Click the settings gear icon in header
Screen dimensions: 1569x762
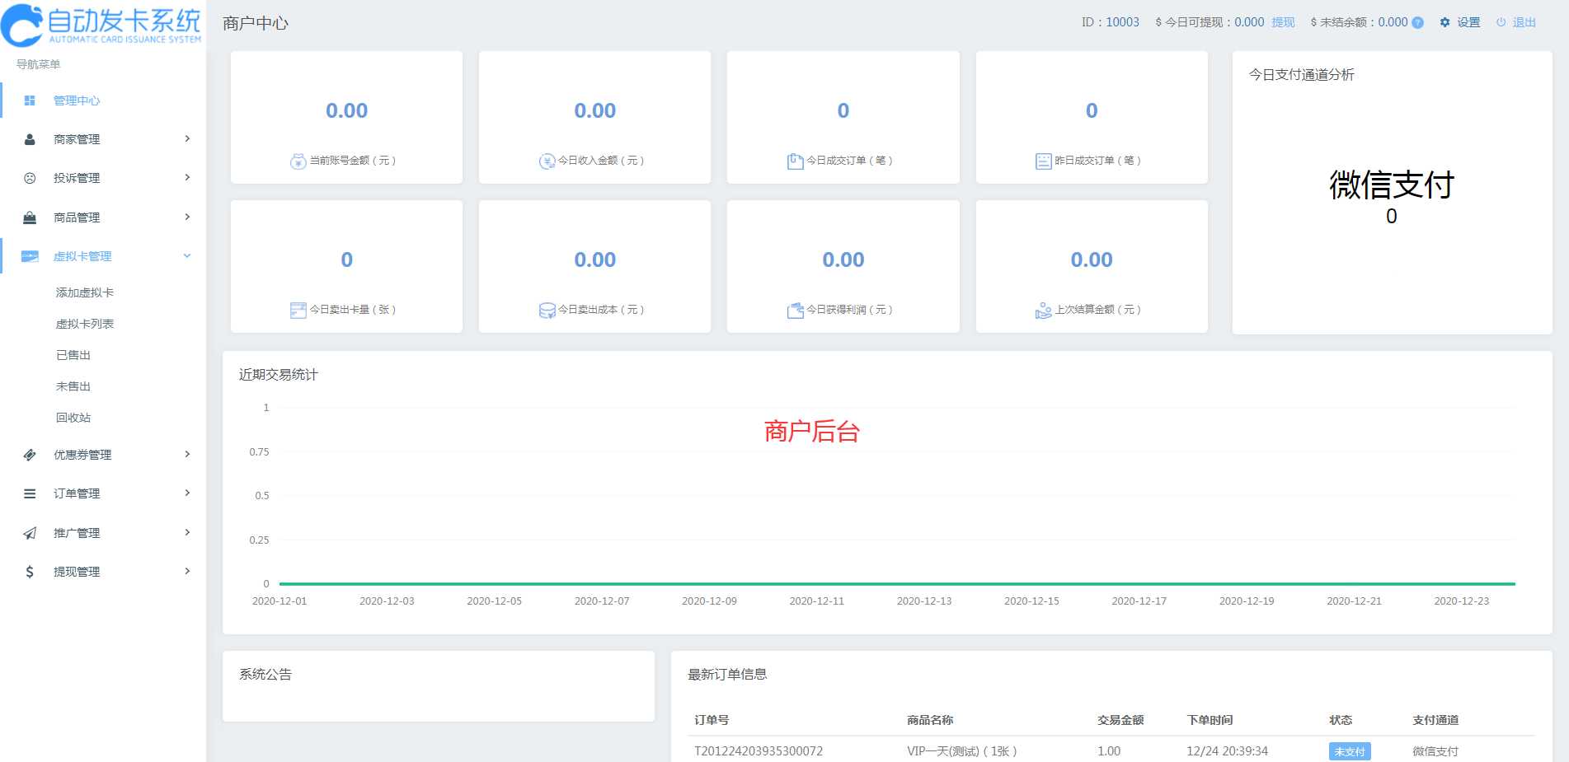click(x=1445, y=22)
